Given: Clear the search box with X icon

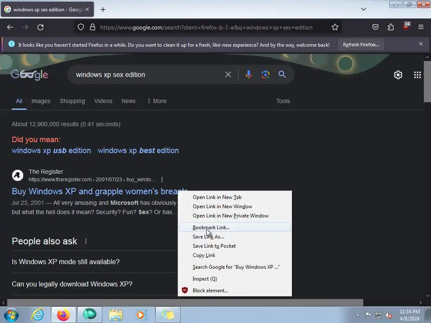Looking at the screenshot, I should [228, 74].
